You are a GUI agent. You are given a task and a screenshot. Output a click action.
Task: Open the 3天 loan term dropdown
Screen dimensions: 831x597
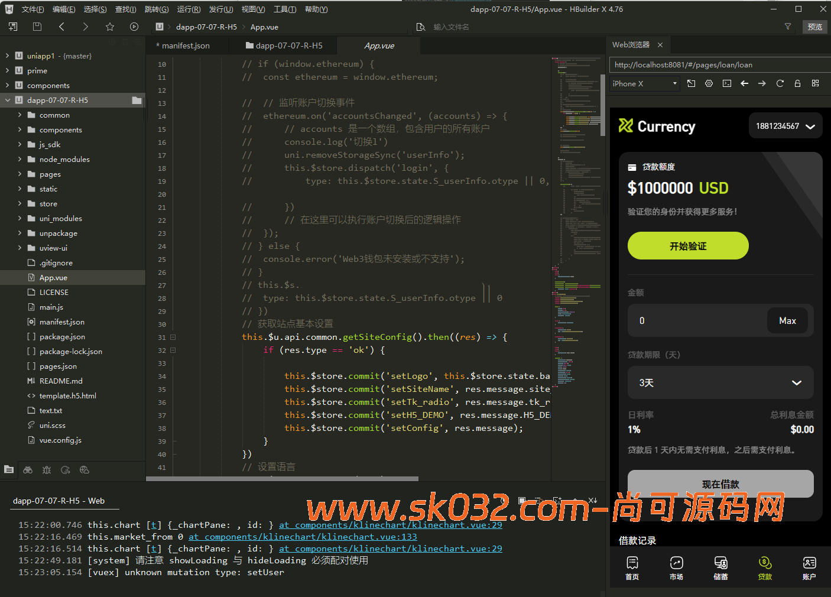tap(720, 383)
